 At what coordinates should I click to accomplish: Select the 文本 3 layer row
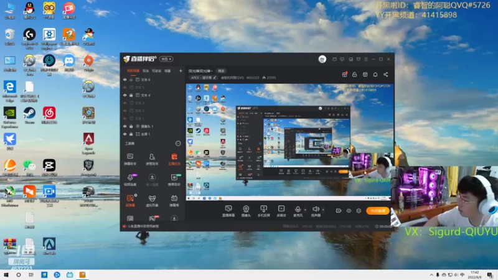point(152,103)
